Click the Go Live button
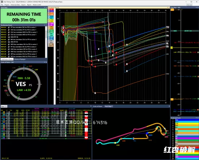Image resolution: width=199 pixels, height=160 pixels. tap(189, 5)
